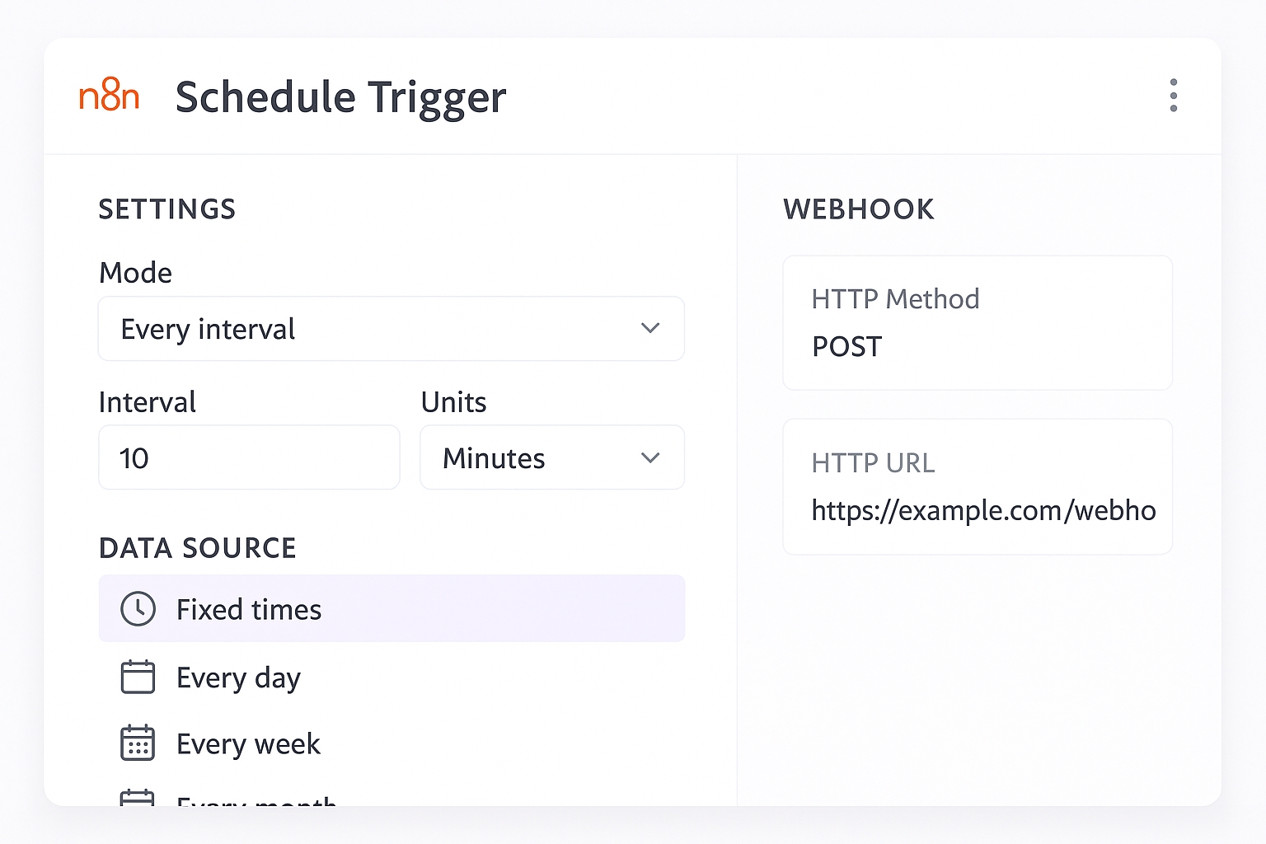Select the Every day option
1266x844 pixels.
pos(238,678)
